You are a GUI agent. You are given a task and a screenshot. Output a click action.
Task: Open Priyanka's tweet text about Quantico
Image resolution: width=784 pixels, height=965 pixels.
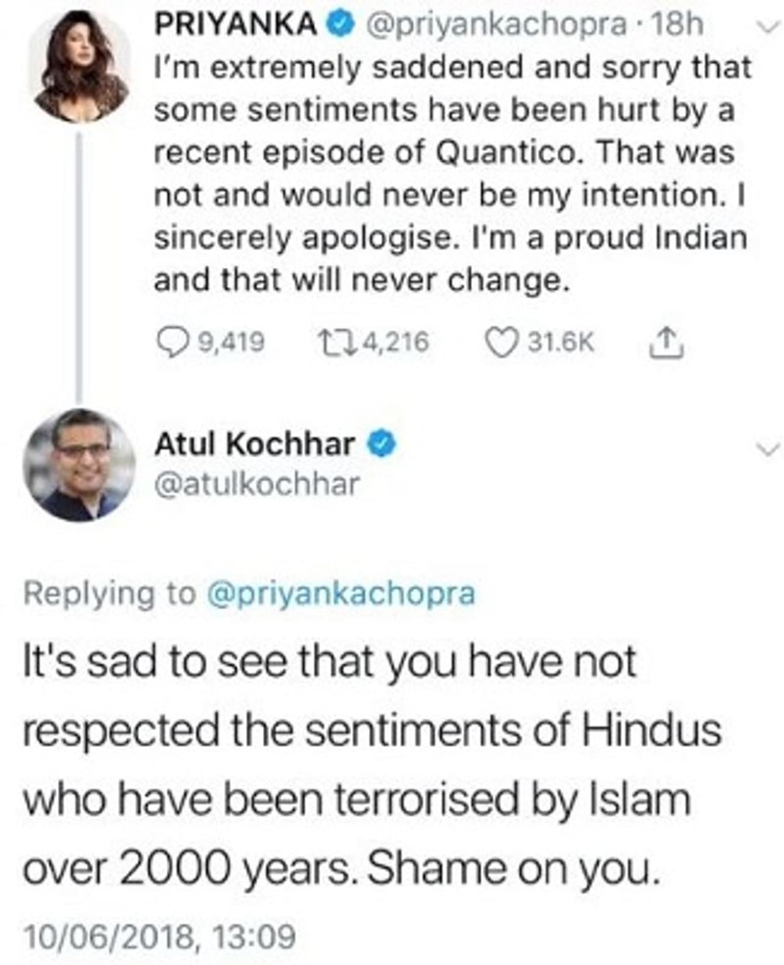(450, 173)
